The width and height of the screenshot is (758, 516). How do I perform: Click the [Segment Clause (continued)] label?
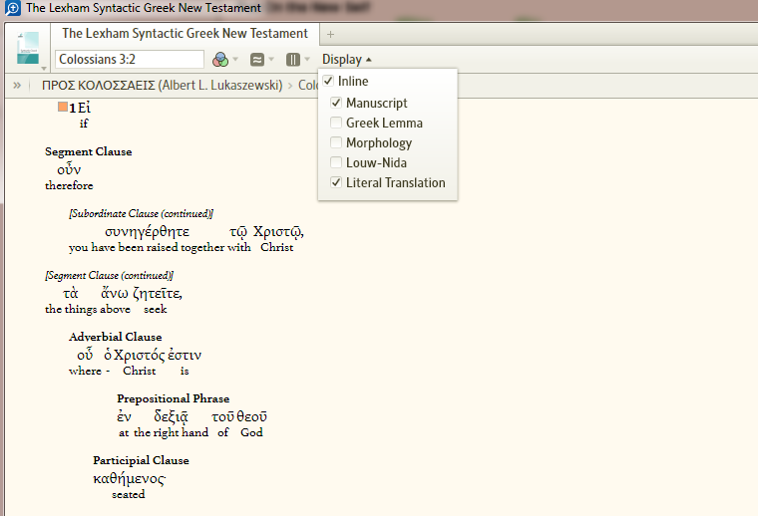[x=110, y=275]
